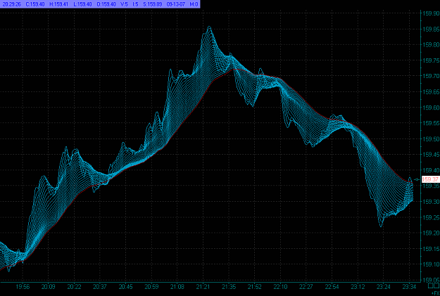Click the 21:08 time axis label

click(177, 287)
